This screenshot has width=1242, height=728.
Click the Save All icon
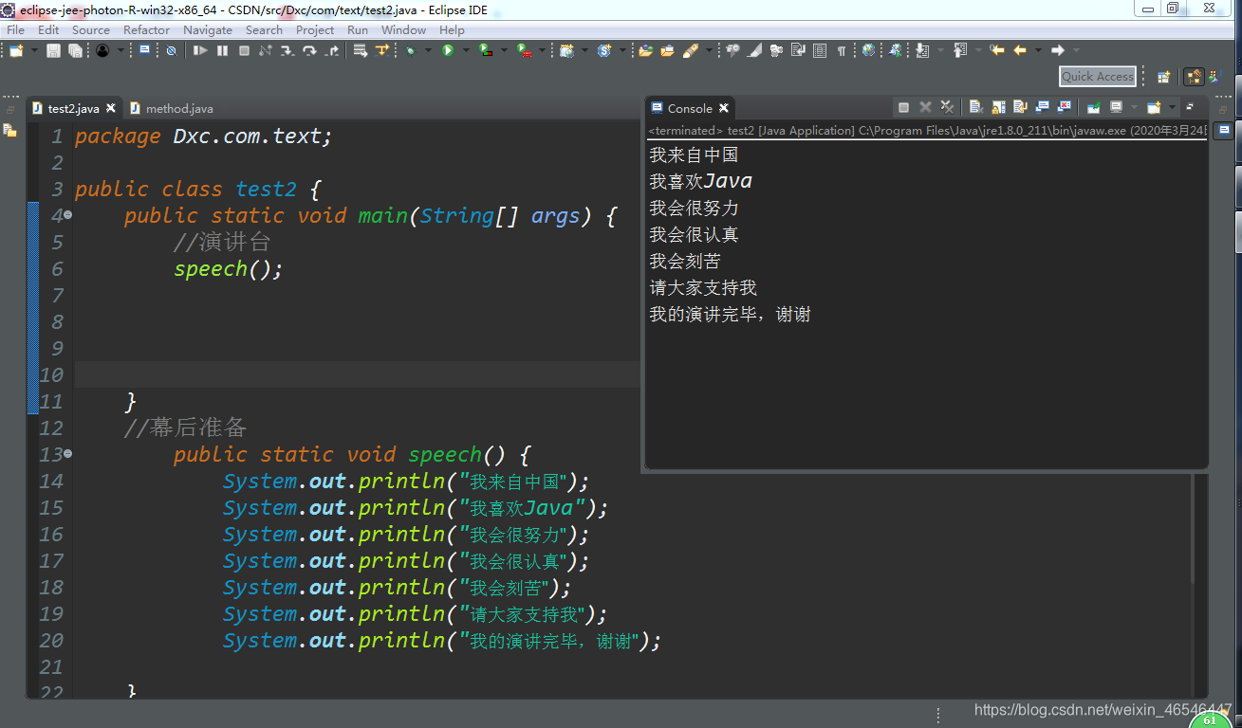tap(75, 50)
